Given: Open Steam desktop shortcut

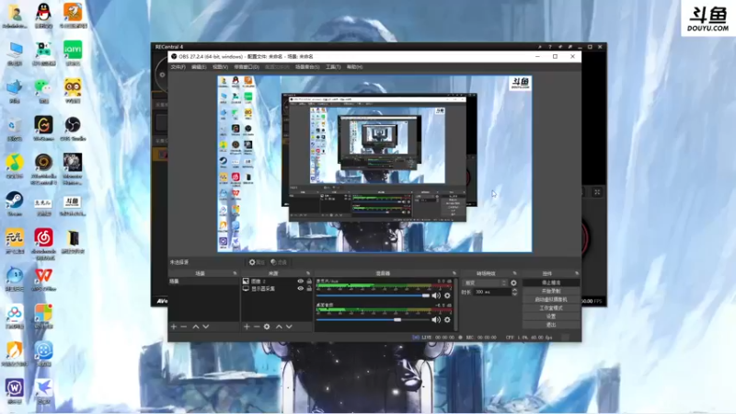Looking at the screenshot, I should click(15, 203).
